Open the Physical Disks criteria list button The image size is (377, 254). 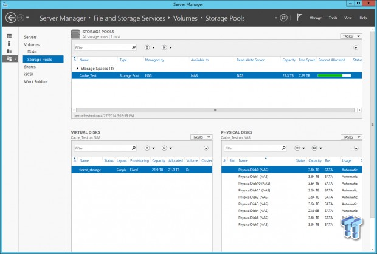[300, 148]
